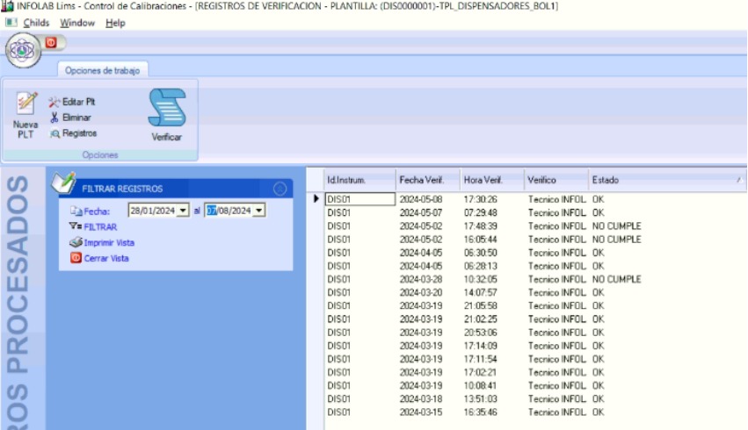Click the Nueva PLT icon

tap(27, 104)
